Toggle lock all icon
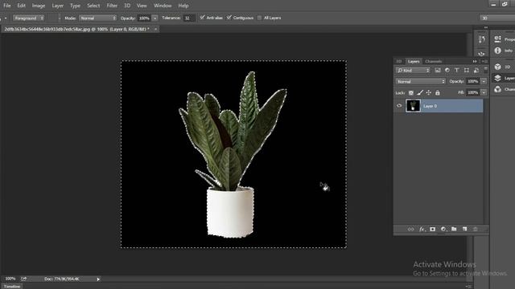Image resolution: width=515 pixels, height=289 pixels. (x=438, y=93)
